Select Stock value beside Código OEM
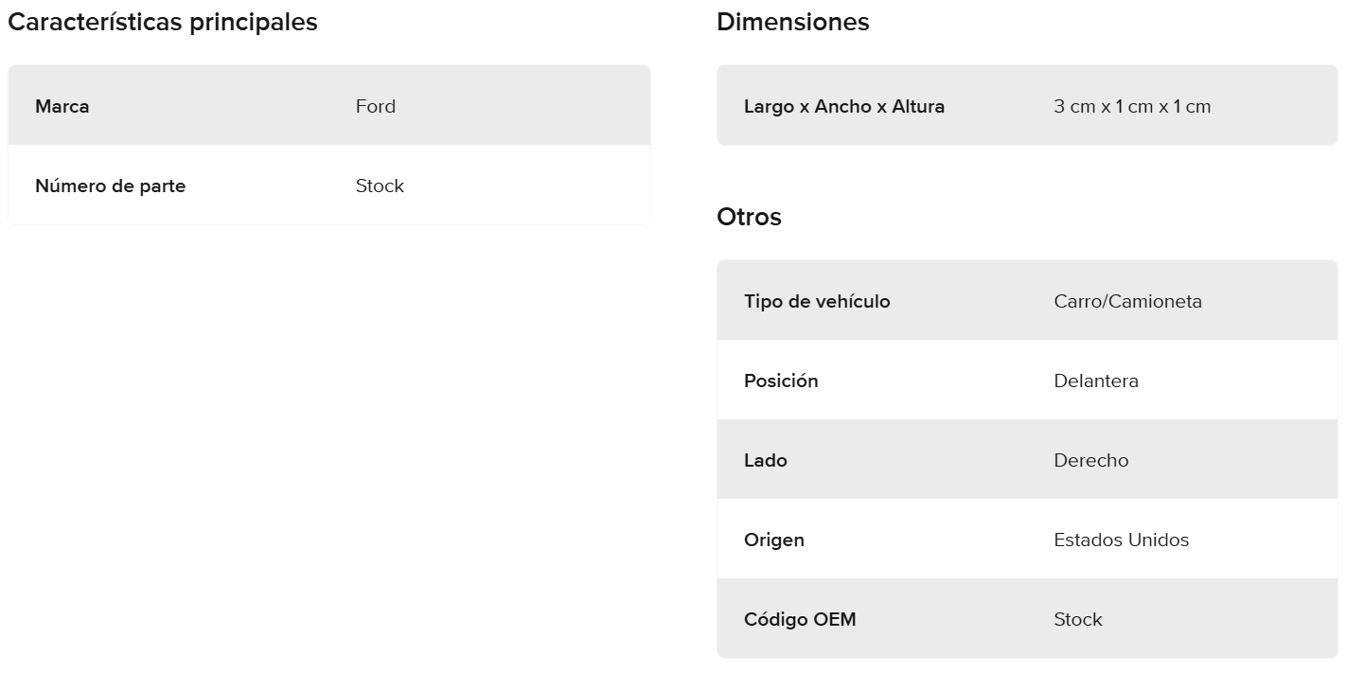Screen dimensions: 1346x673 tap(1078, 619)
